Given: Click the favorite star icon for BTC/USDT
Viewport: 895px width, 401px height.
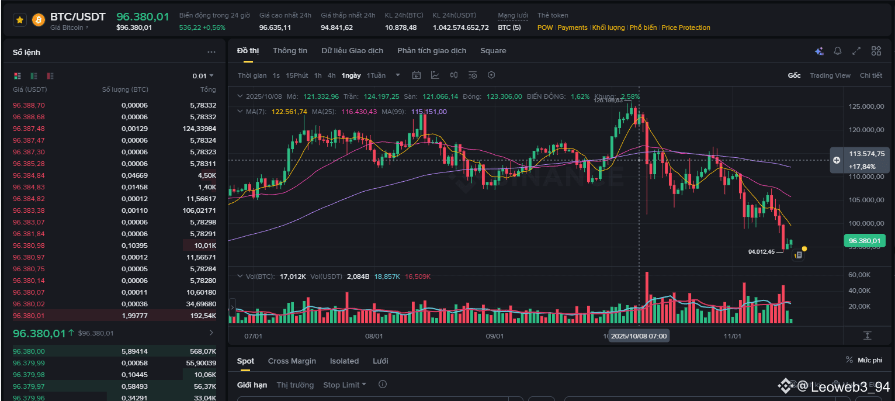Looking at the screenshot, I should point(20,20).
